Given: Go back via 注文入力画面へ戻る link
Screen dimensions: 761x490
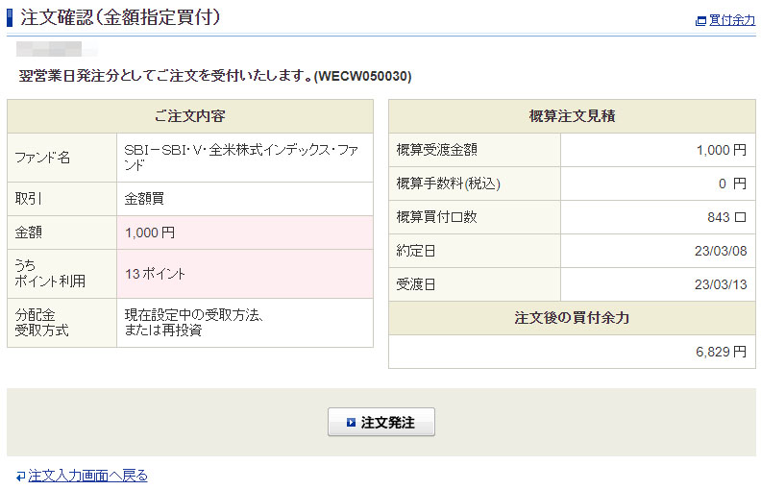Looking at the screenshot, I should click(x=87, y=476).
